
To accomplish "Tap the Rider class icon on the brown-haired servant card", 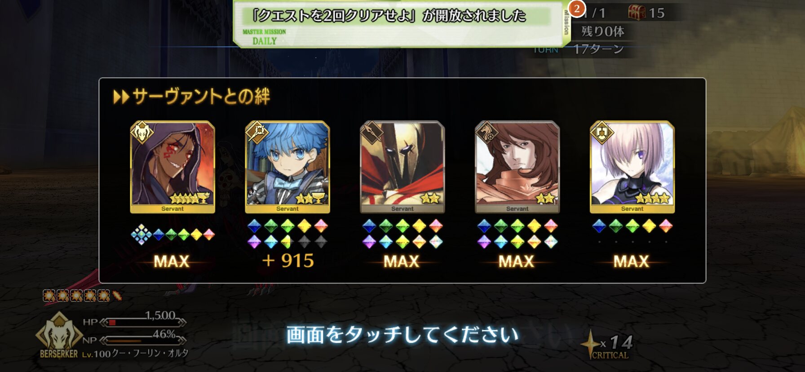I will click(x=487, y=133).
